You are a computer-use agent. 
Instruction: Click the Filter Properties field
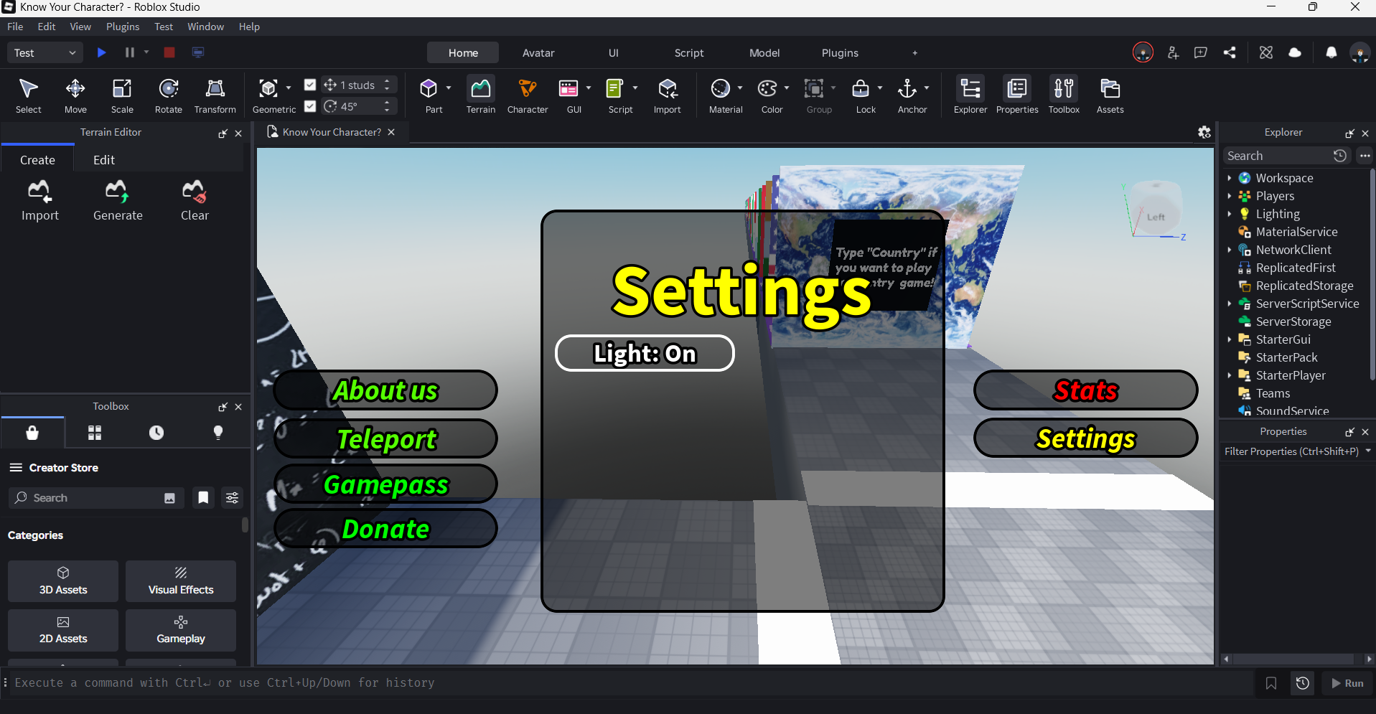1292,451
